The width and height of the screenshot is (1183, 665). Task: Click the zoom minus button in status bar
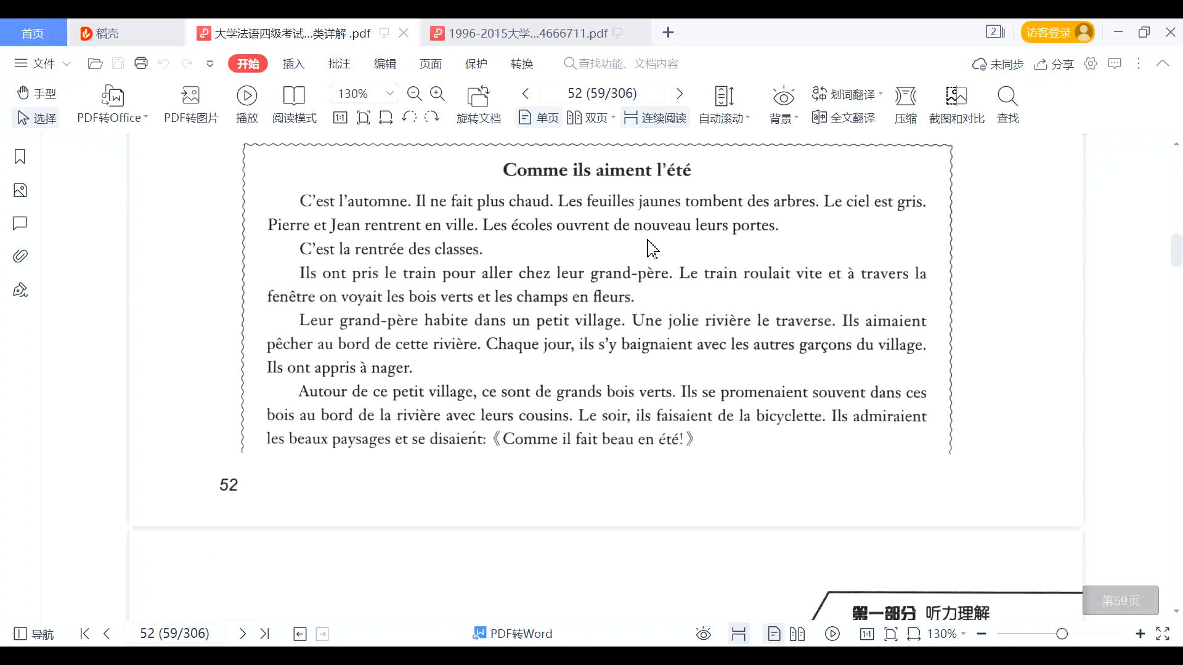(982, 634)
